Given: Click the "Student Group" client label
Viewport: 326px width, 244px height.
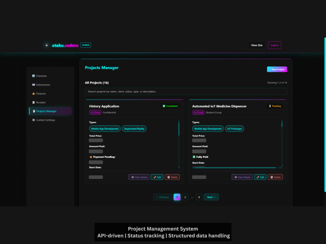Looking at the screenshot, I should pos(214,113).
